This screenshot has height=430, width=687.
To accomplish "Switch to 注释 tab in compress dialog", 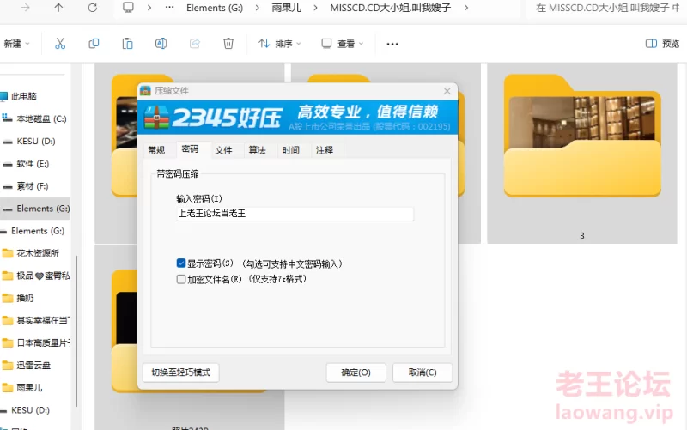I will coord(325,150).
